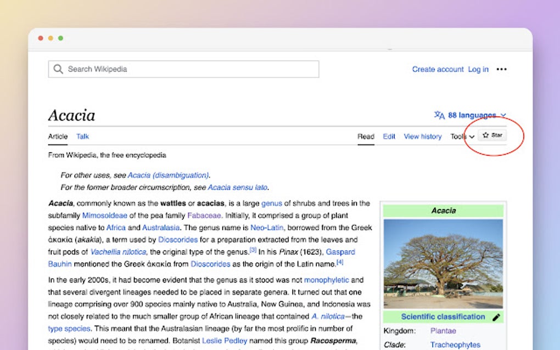The image size is (560, 350).
Task: Click the pencil edit icon on Scientific classification
Action: click(x=497, y=317)
